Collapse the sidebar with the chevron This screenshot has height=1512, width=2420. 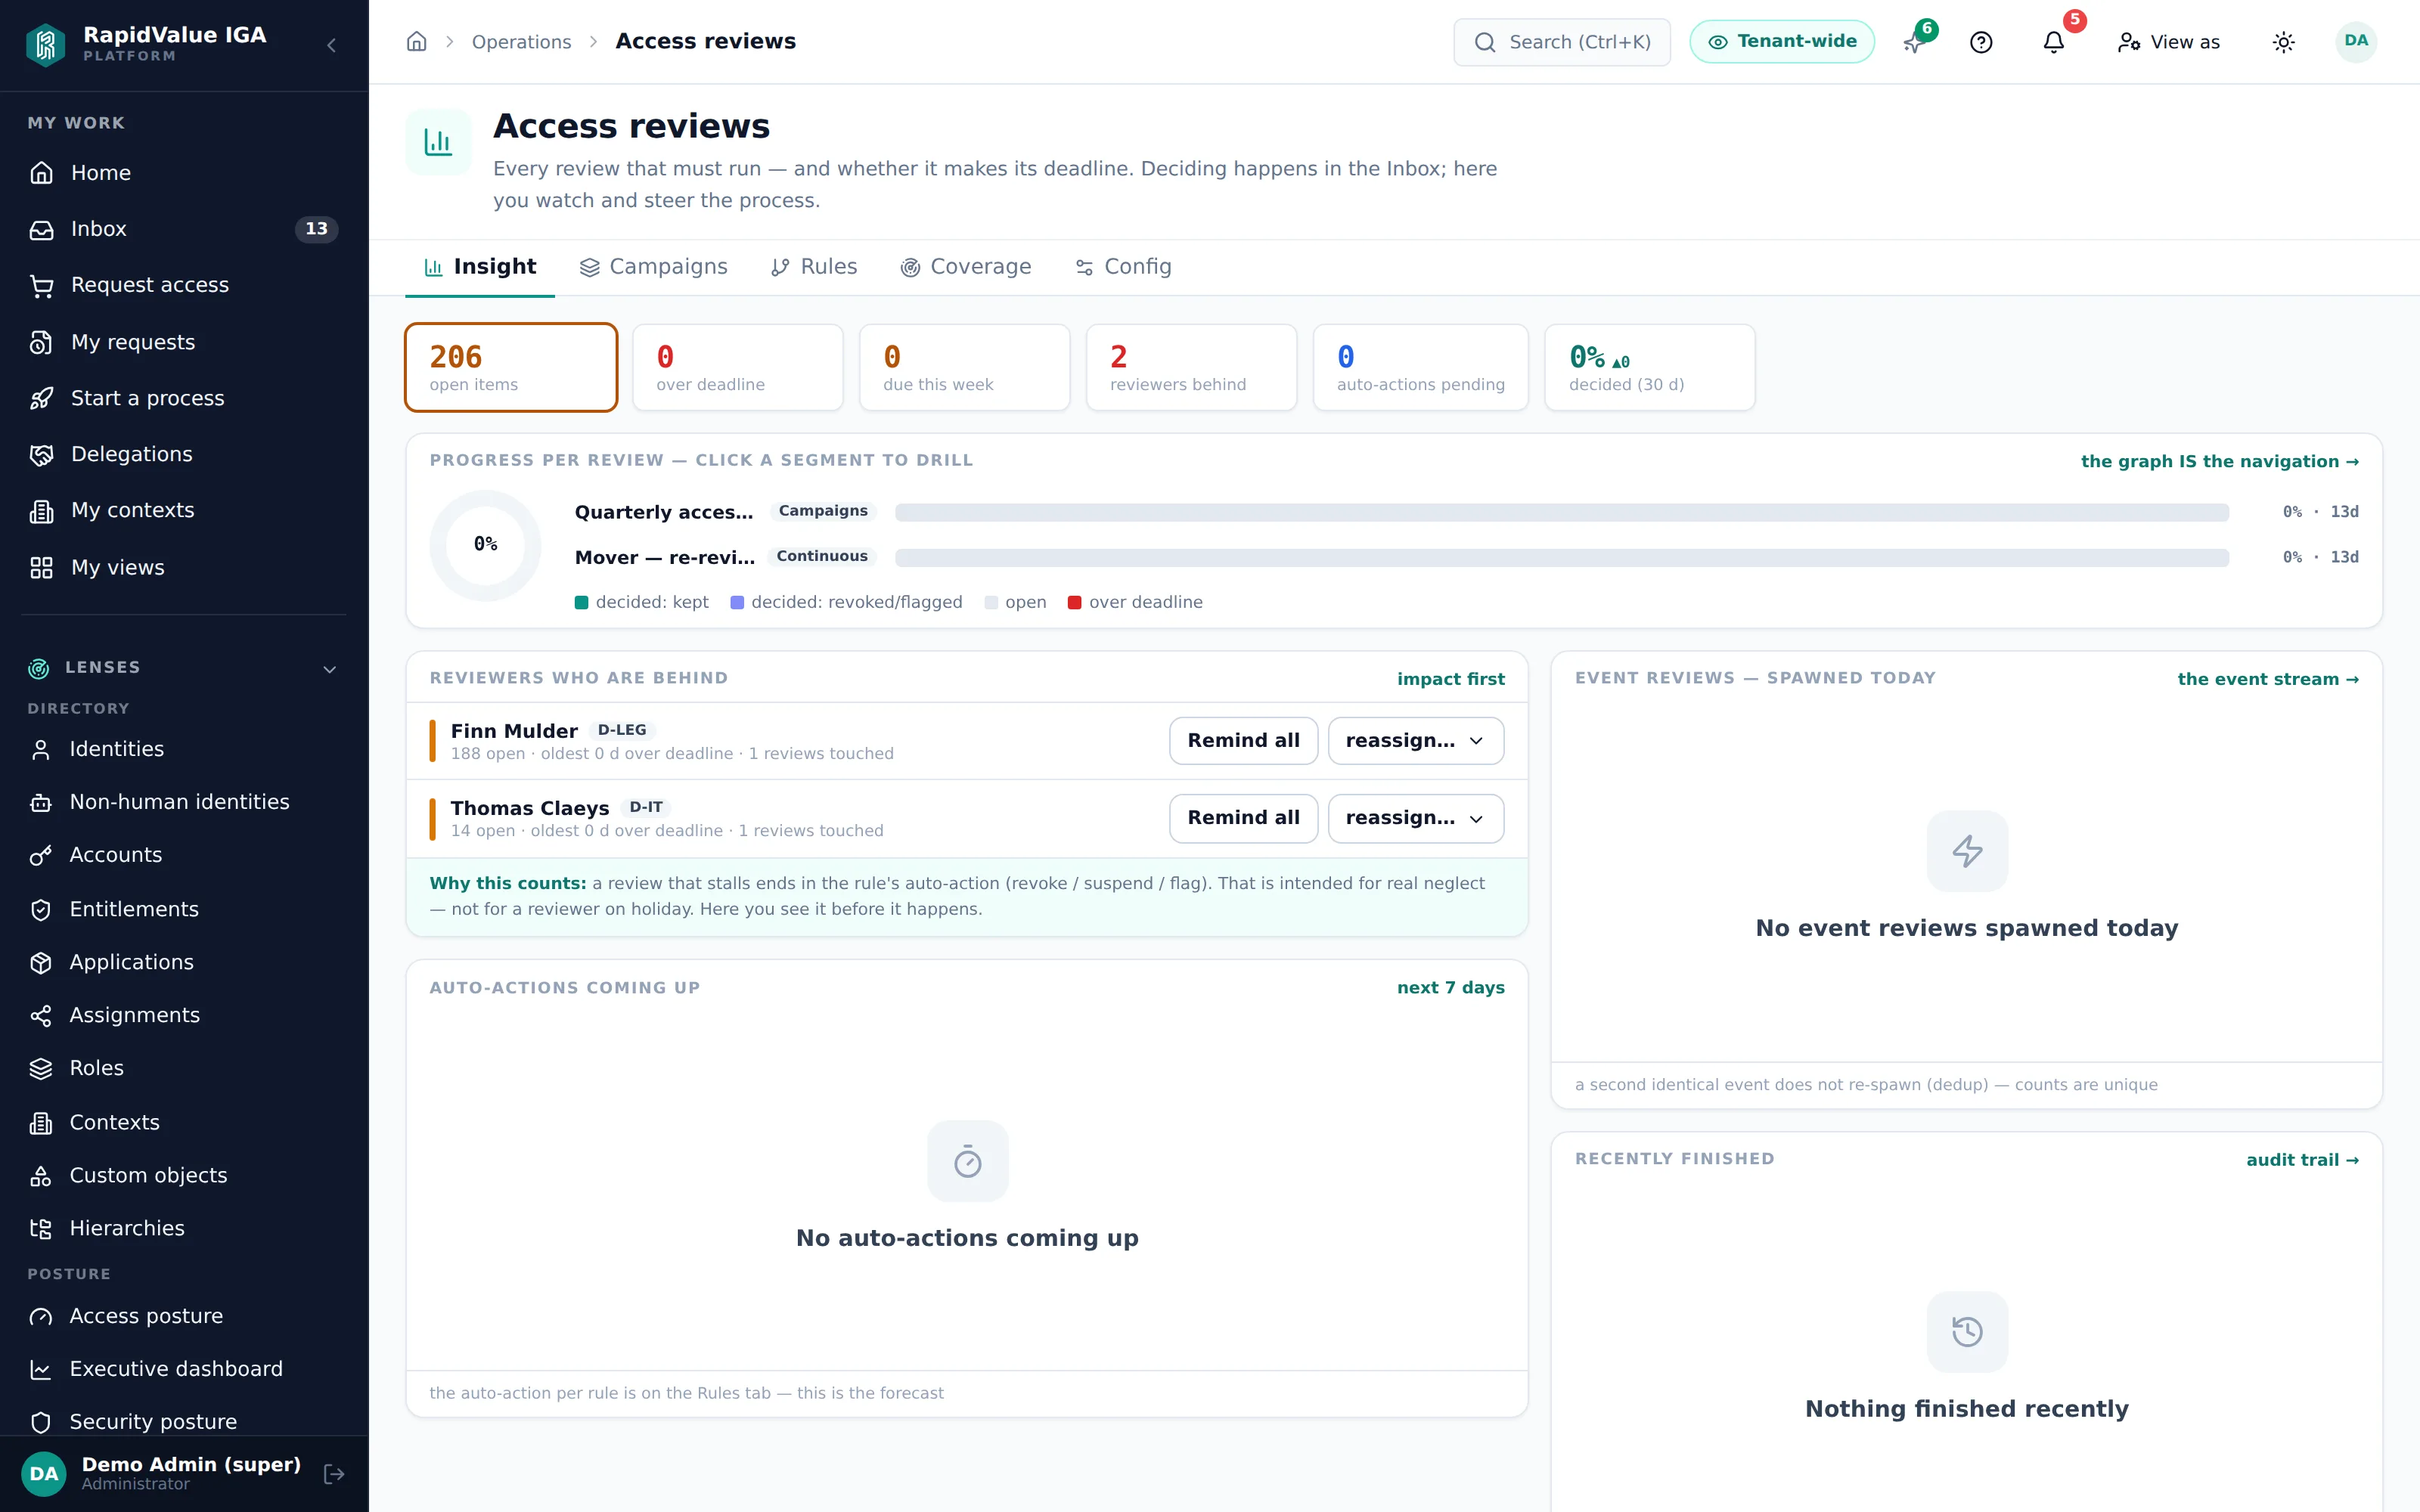(x=331, y=45)
